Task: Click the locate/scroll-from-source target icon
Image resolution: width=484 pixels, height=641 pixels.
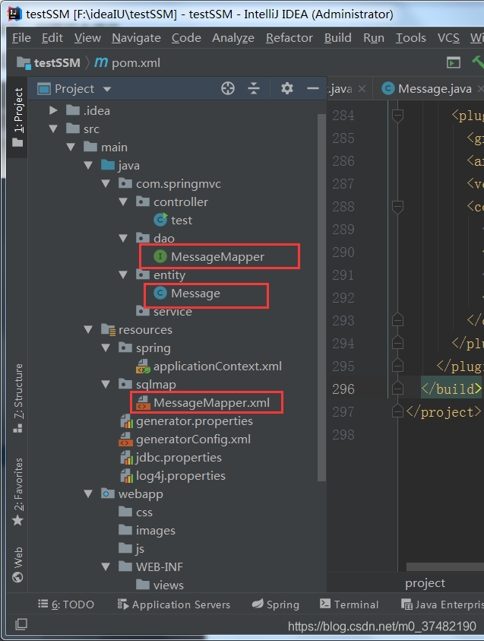Action: tap(228, 88)
